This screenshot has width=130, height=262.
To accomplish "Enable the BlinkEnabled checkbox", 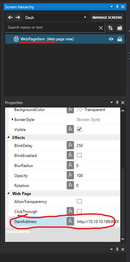I will pos(79,155).
